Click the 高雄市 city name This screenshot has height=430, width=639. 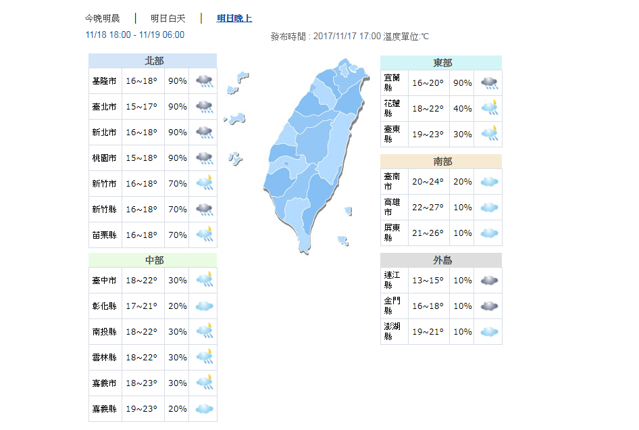point(392,208)
